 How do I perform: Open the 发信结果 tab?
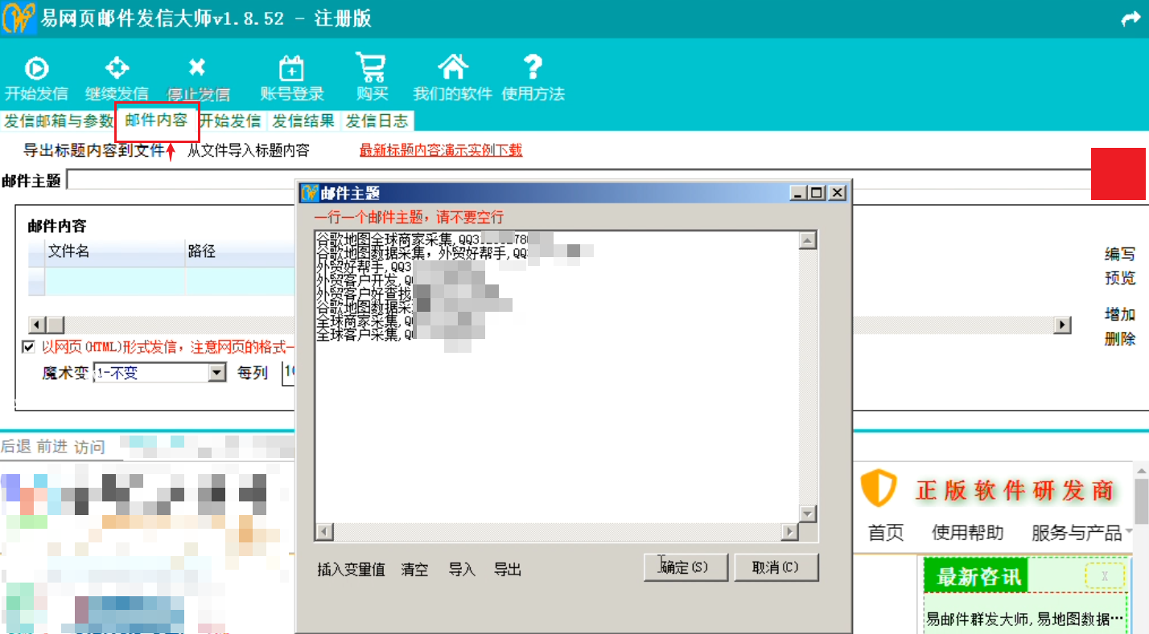(x=303, y=121)
